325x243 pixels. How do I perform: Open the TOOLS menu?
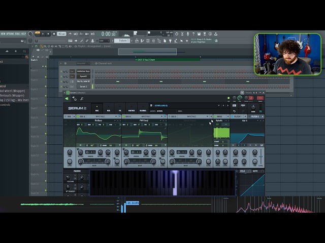17,34
